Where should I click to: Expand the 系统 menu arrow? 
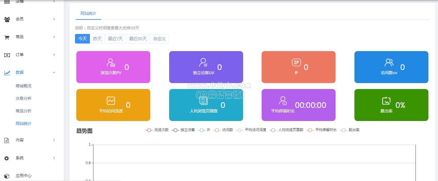point(54,158)
